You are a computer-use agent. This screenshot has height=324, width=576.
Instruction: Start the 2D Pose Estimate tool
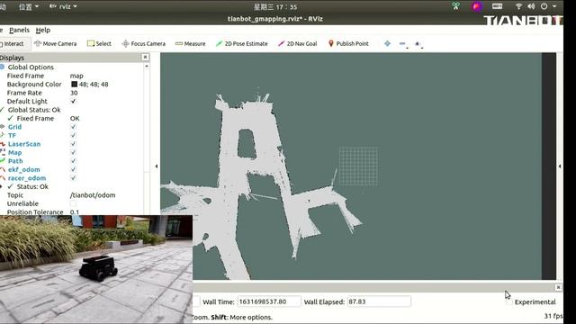click(x=242, y=44)
